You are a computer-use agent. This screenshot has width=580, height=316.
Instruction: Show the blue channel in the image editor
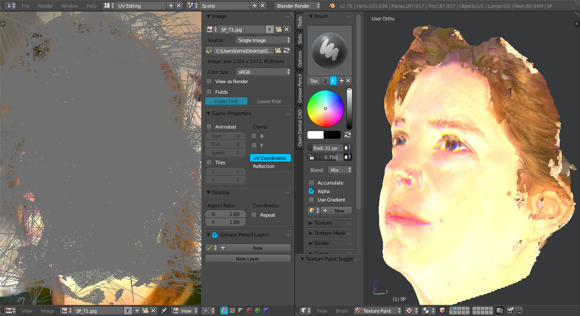point(266,311)
